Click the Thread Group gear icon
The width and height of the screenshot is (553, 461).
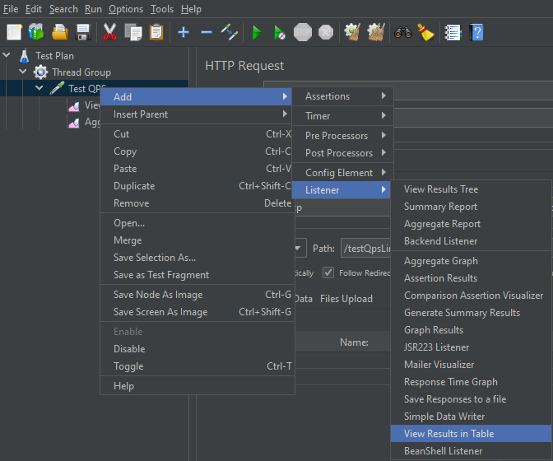pyautogui.click(x=40, y=72)
